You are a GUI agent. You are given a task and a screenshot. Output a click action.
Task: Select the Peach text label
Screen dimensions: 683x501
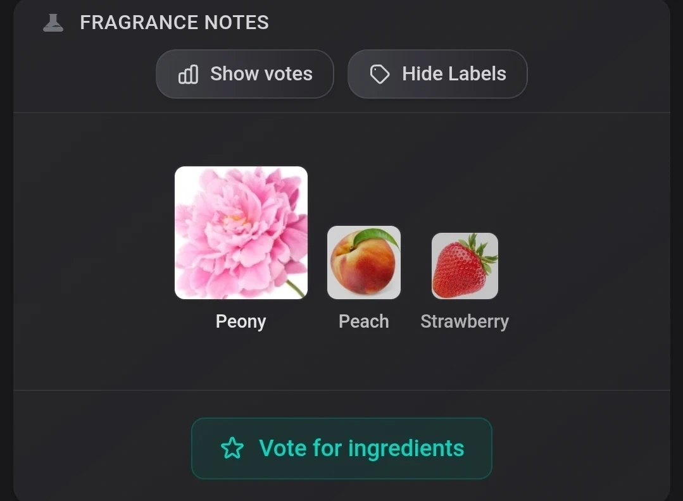click(x=364, y=322)
